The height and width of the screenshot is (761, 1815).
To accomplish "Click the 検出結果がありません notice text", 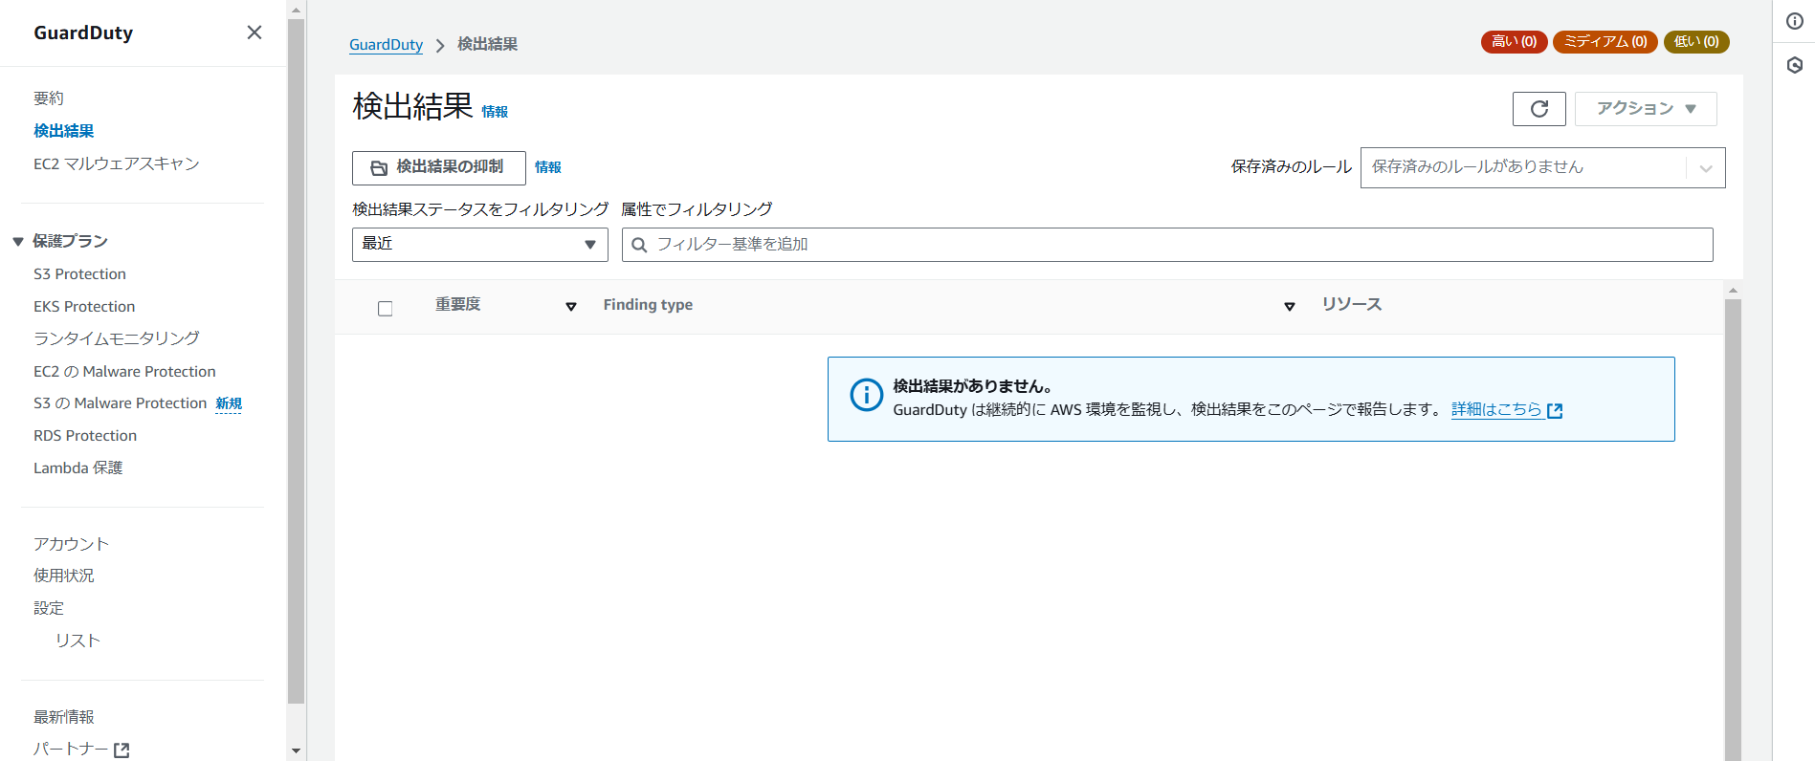I will 973,386.
